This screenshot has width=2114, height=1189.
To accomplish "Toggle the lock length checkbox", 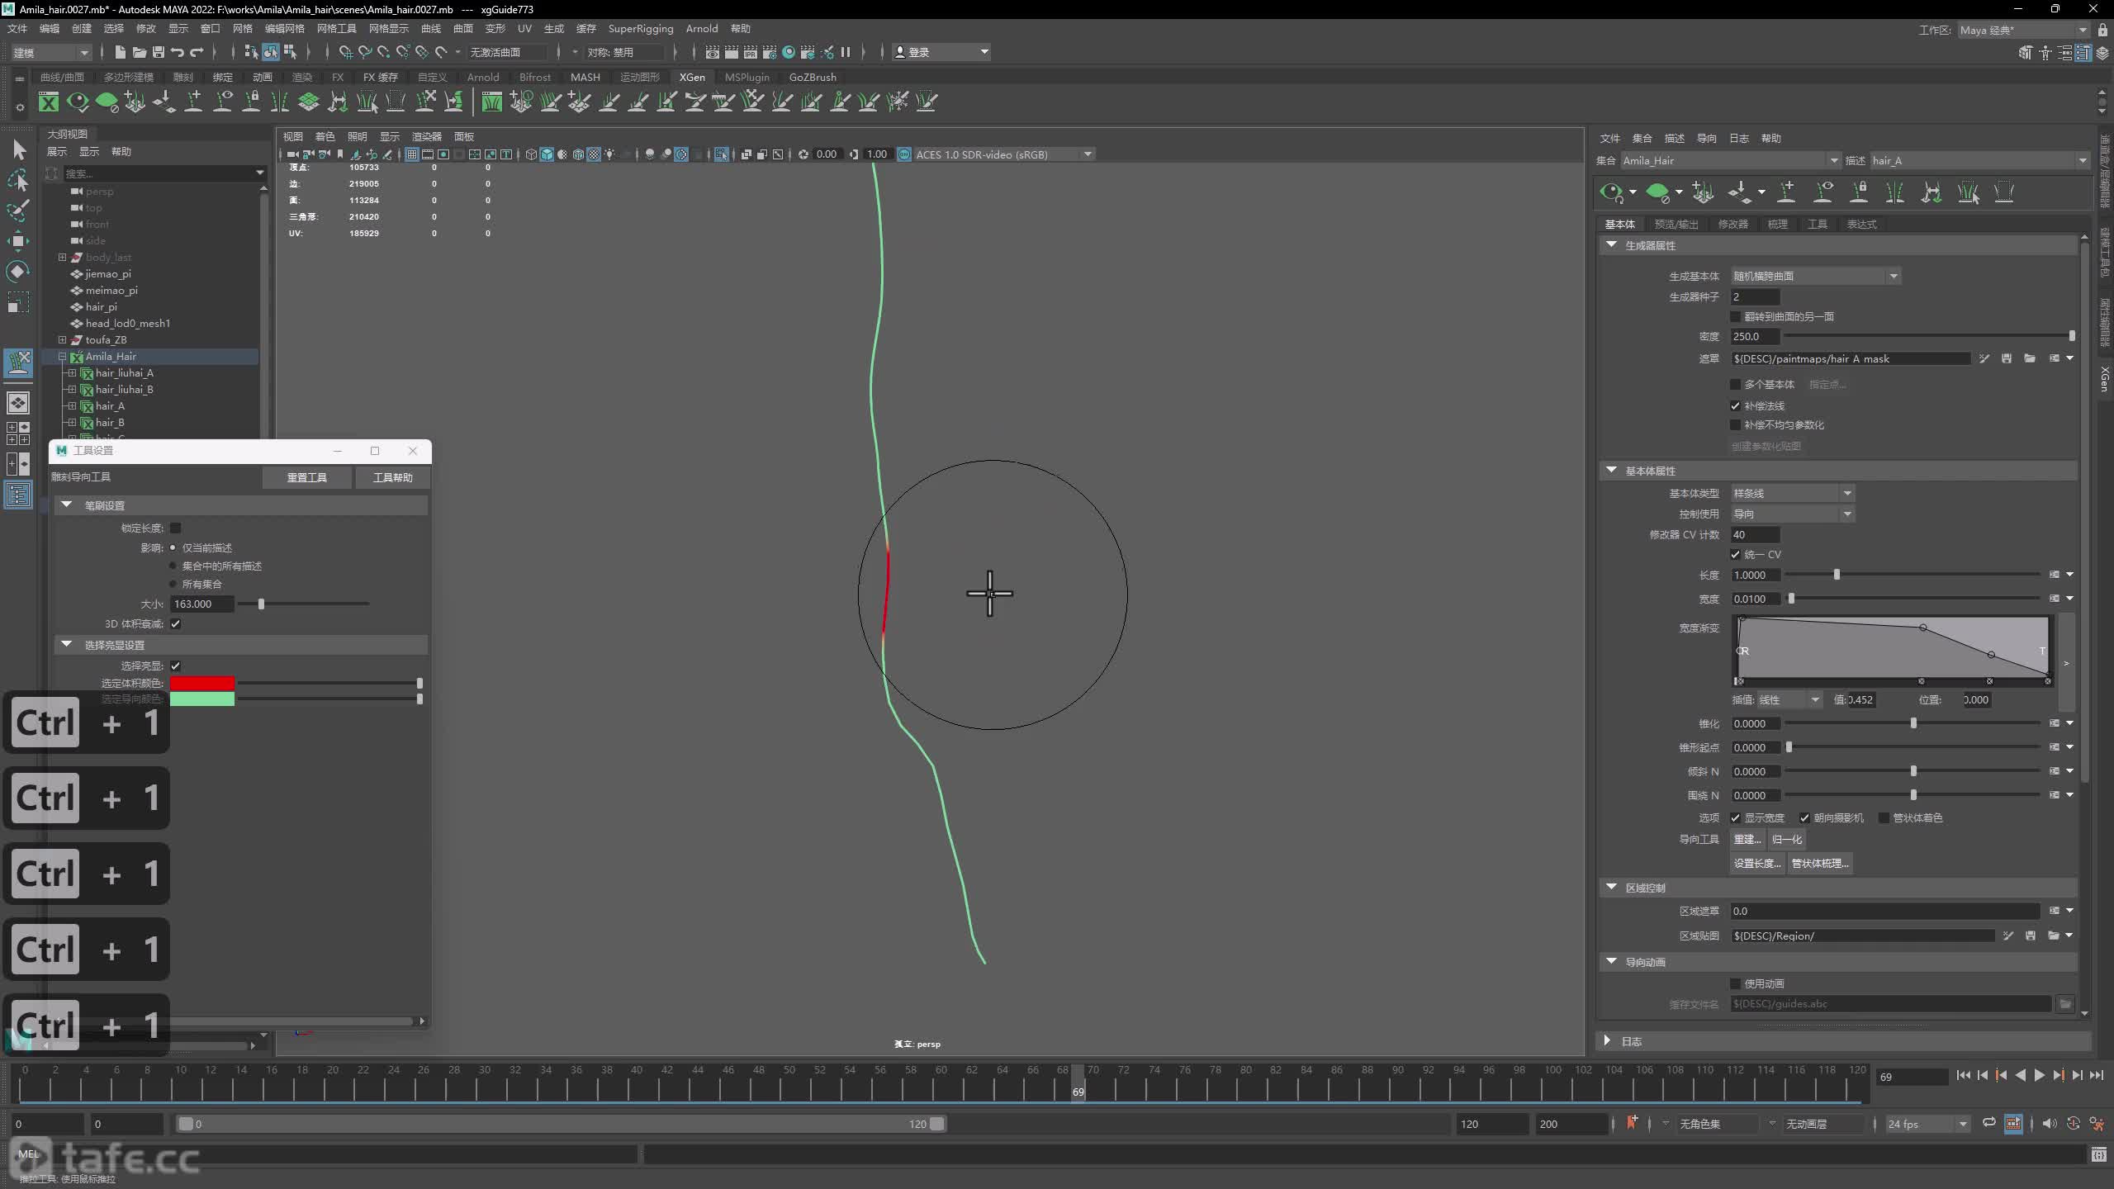I will point(175,528).
